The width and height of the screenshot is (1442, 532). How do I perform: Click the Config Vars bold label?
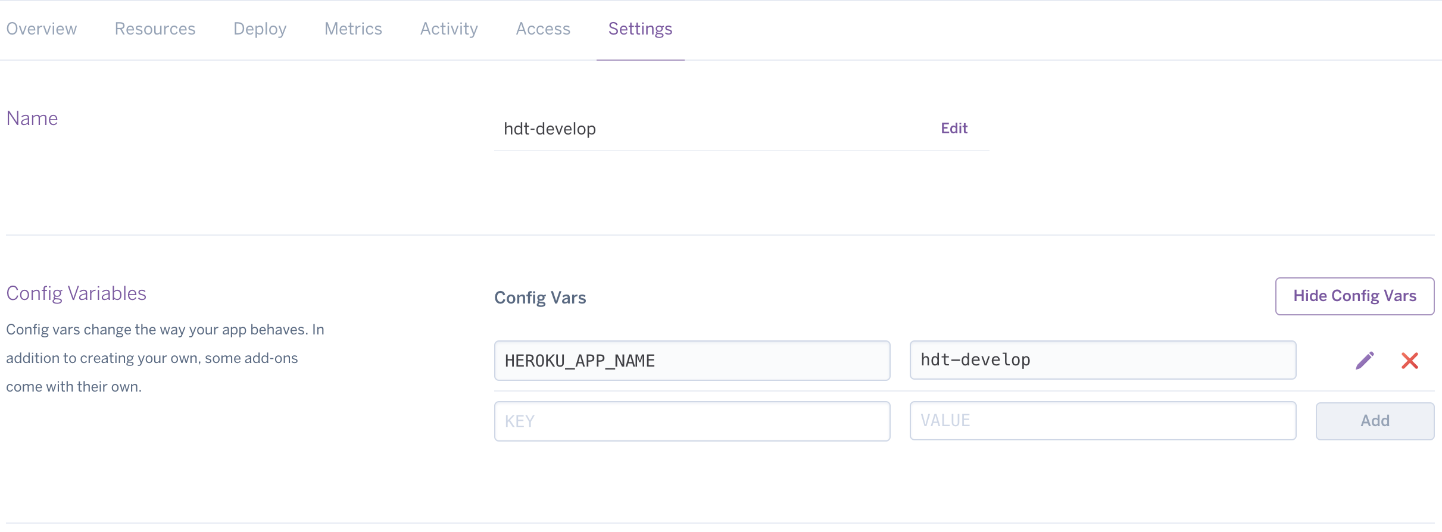[x=540, y=298]
